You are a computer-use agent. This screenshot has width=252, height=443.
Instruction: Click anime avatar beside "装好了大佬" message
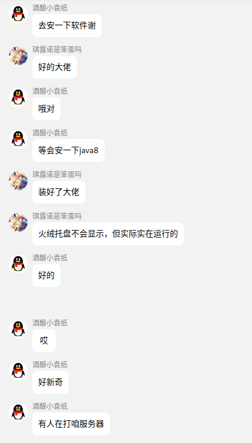[18, 181]
